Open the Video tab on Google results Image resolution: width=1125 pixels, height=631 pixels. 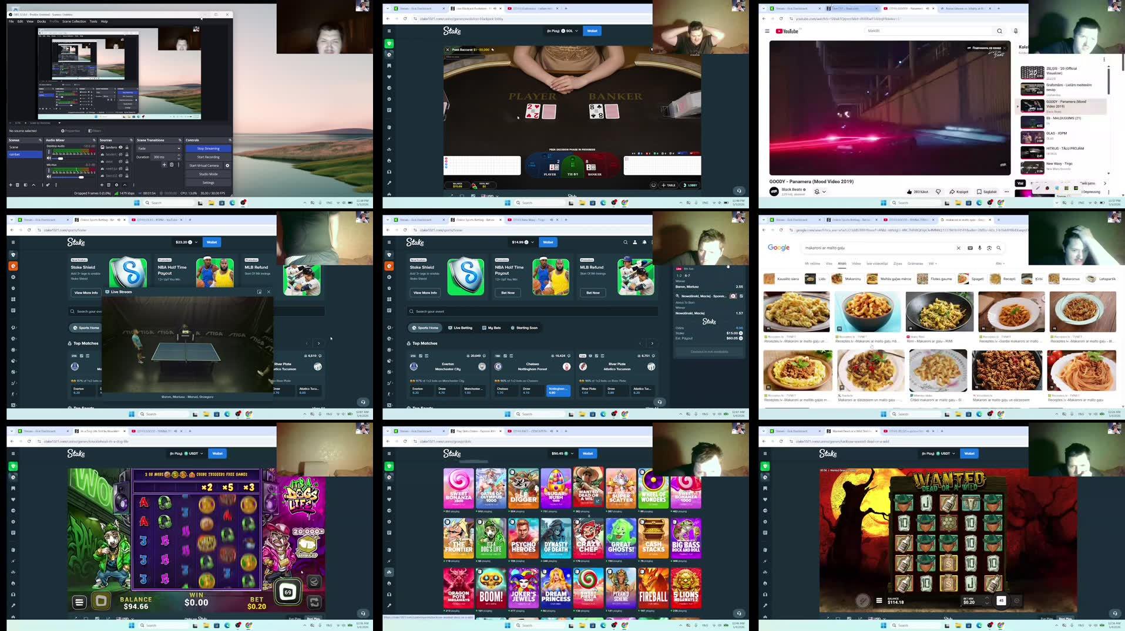(x=856, y=264)
